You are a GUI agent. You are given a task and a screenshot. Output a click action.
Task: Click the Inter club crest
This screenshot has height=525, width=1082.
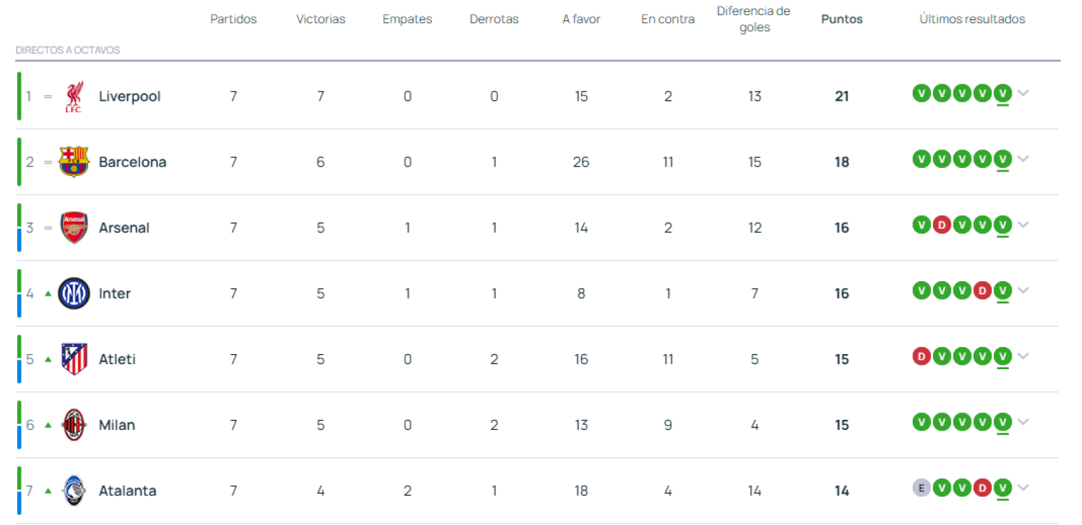pyautogui.click(x=74, y=293)
